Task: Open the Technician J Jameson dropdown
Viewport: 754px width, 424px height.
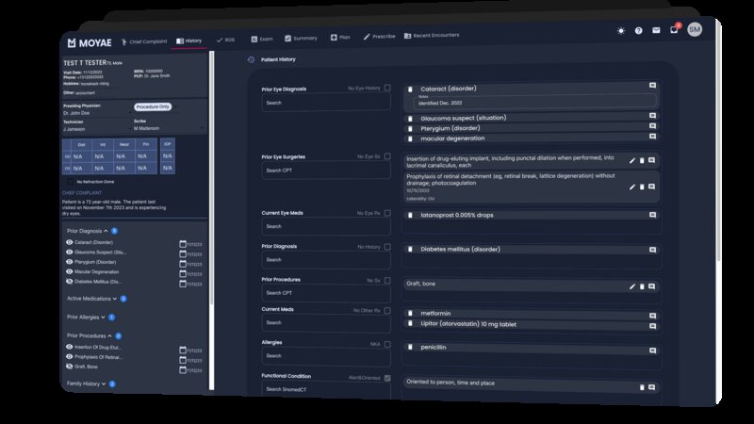Action: (96, 129)
